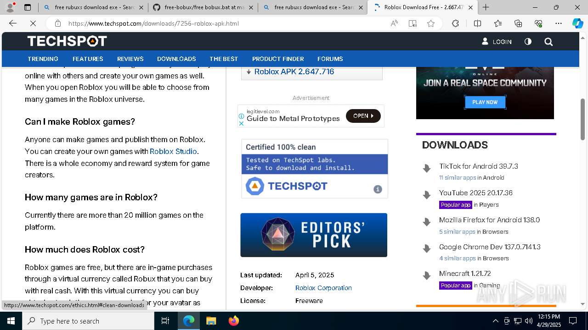588x330 pixels.
Task: Click Certified 100% clean badge
Action: pos(315,169)
